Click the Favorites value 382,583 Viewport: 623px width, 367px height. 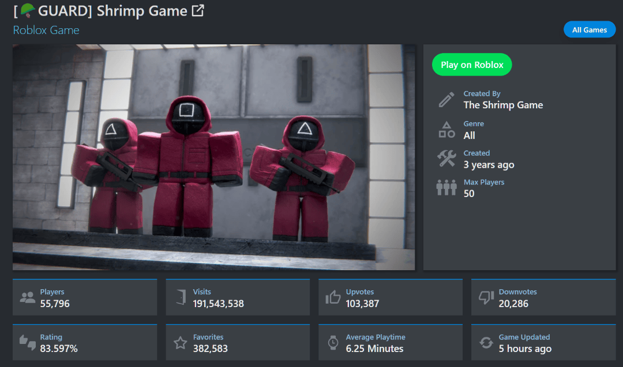pyautogui.click(x=210, y=349)
